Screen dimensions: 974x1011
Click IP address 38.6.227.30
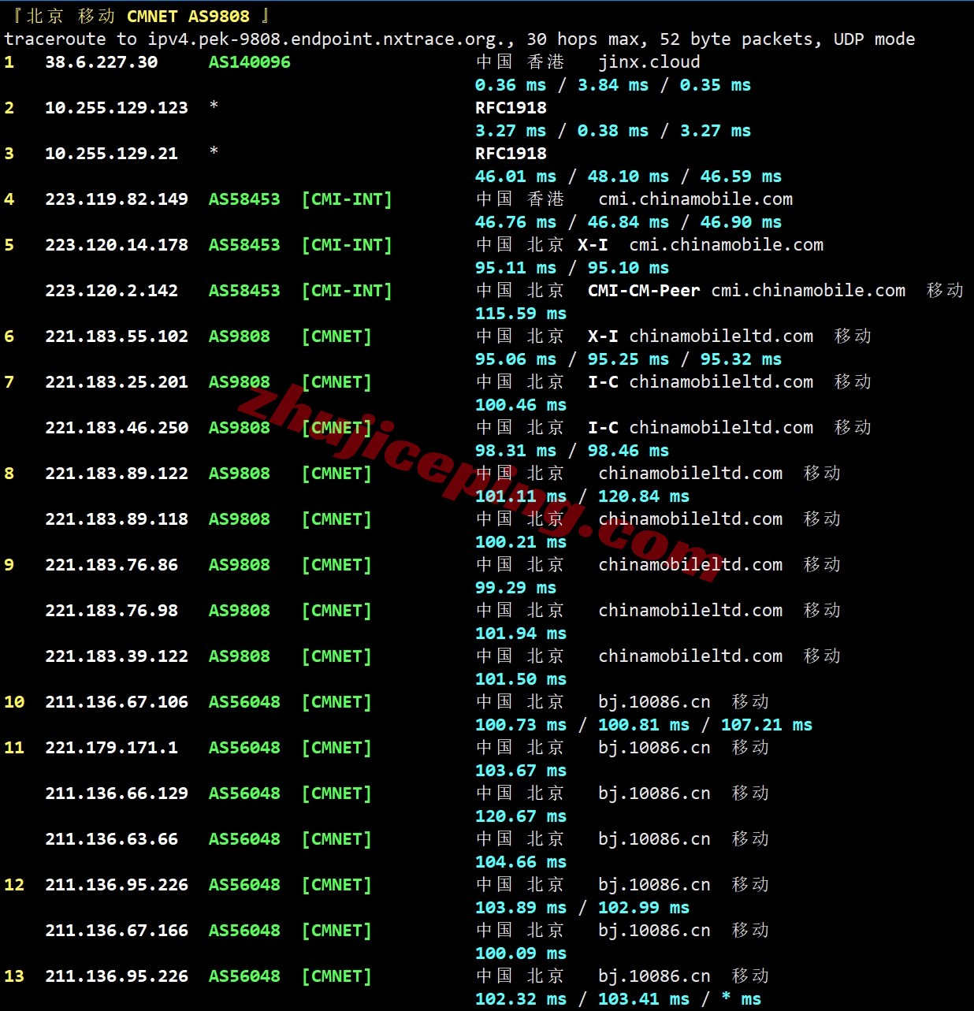pos(101,62)
